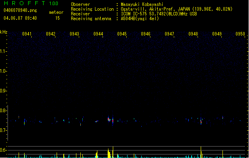Click the 0942 time marker
249x158 pixels.
pyautogui.click(x=51, y=34)
